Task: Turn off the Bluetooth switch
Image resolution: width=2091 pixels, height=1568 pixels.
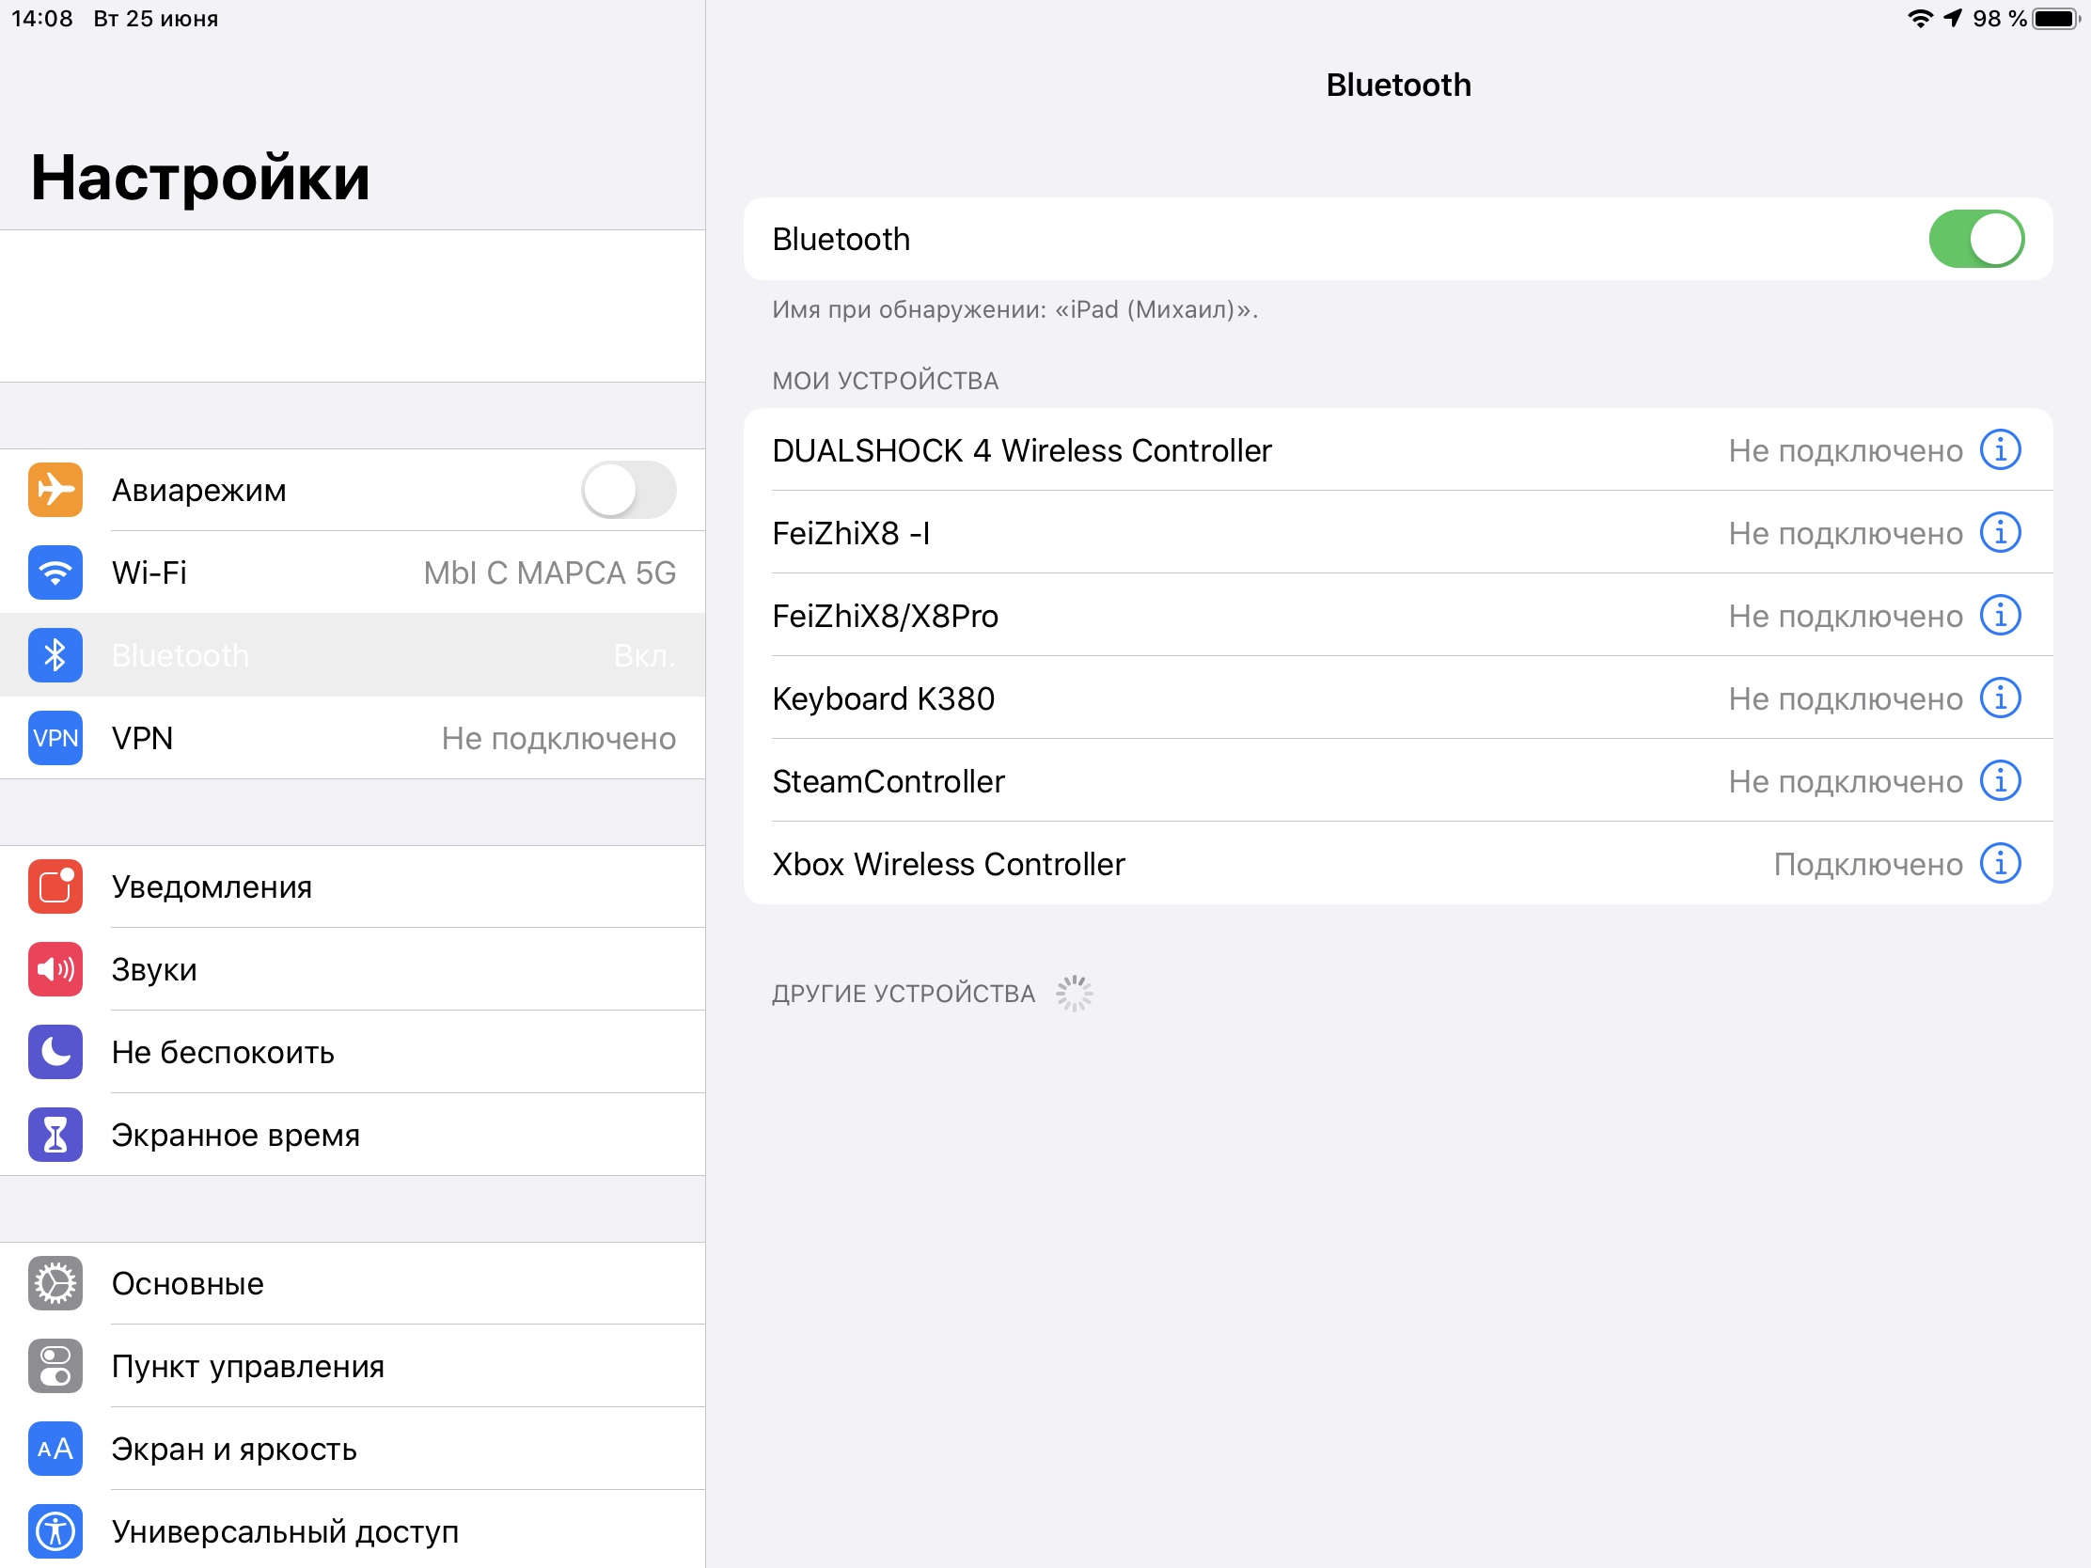Action: tap(1975, 239)
